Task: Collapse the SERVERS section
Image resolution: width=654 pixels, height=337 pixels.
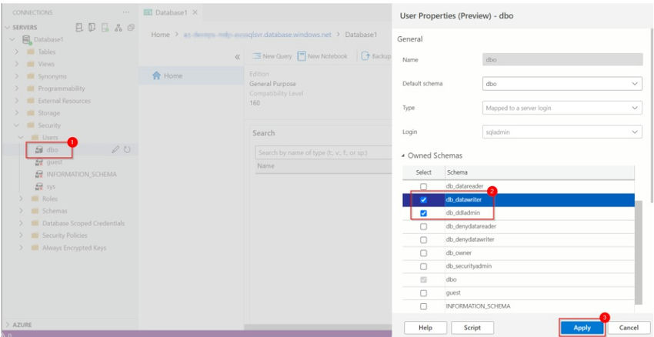Action: pyautogui.click(x=8, y=28)
